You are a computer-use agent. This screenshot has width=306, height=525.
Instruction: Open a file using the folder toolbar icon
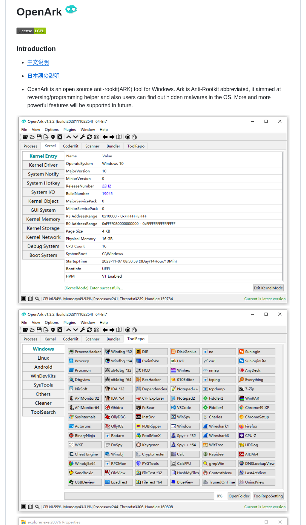coord(32,137)
